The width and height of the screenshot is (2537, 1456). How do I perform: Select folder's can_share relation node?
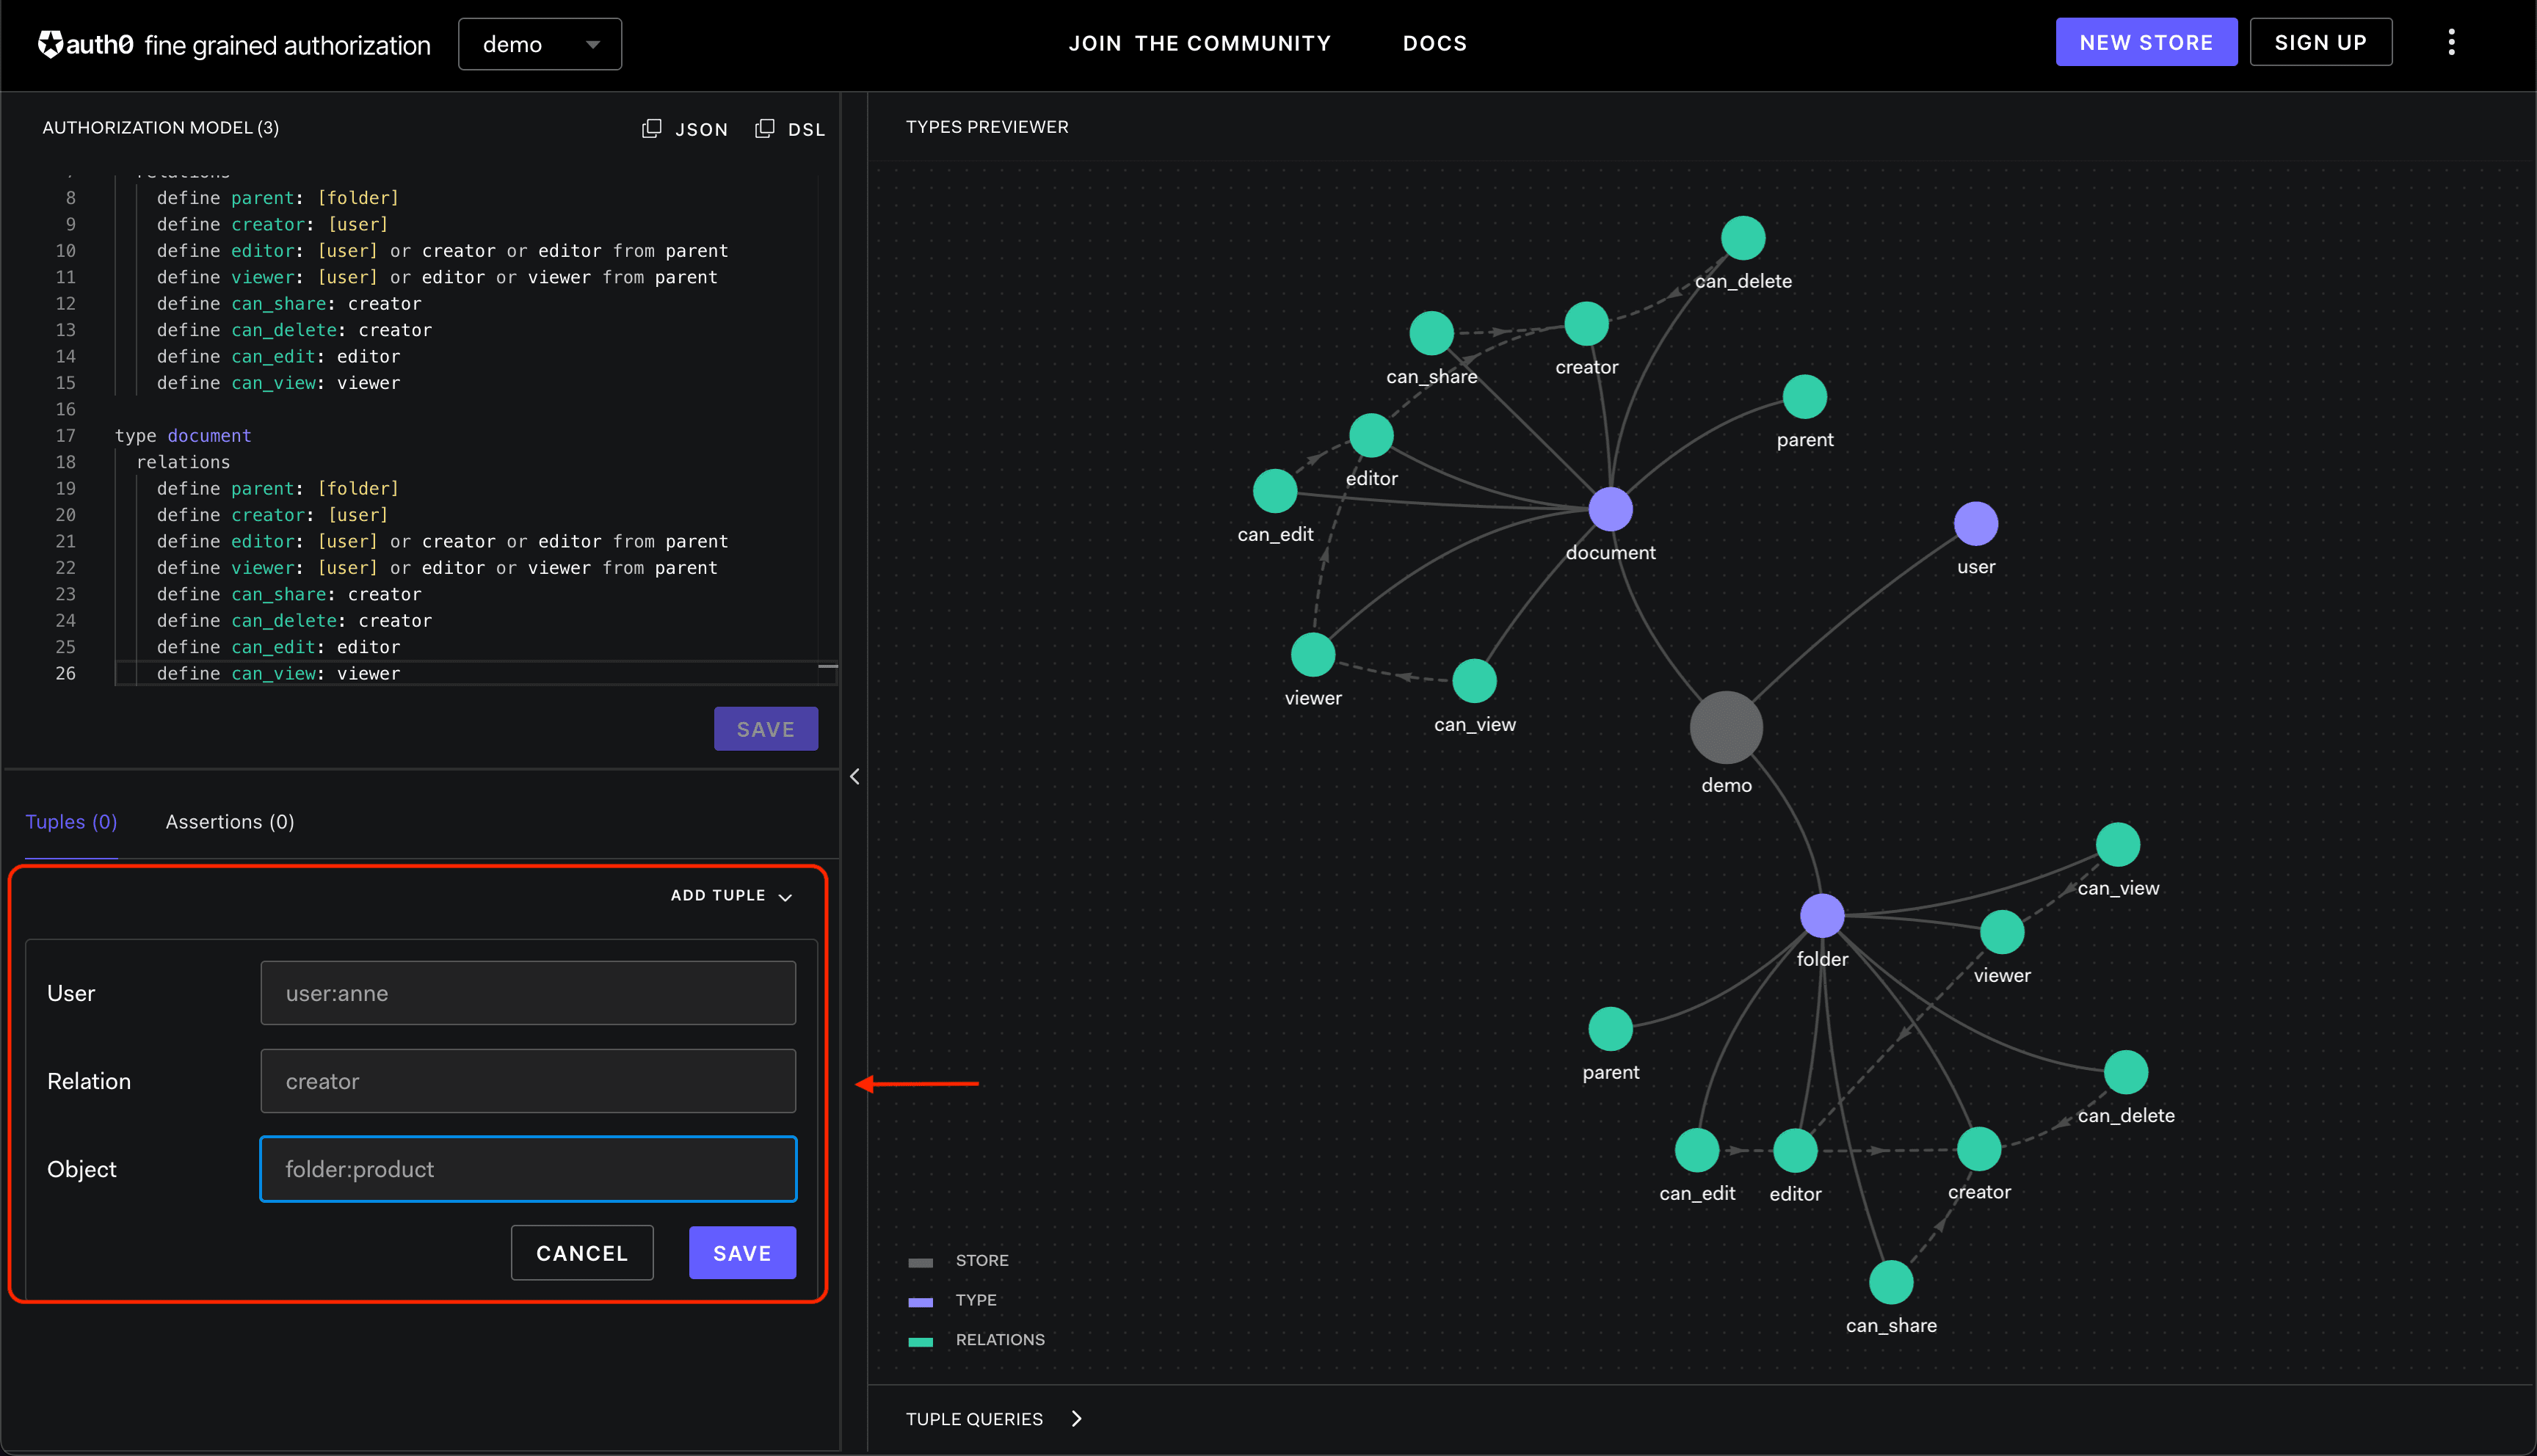[1891, 1283]
